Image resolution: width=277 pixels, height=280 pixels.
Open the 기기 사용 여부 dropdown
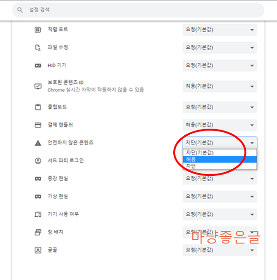[219, 214]
